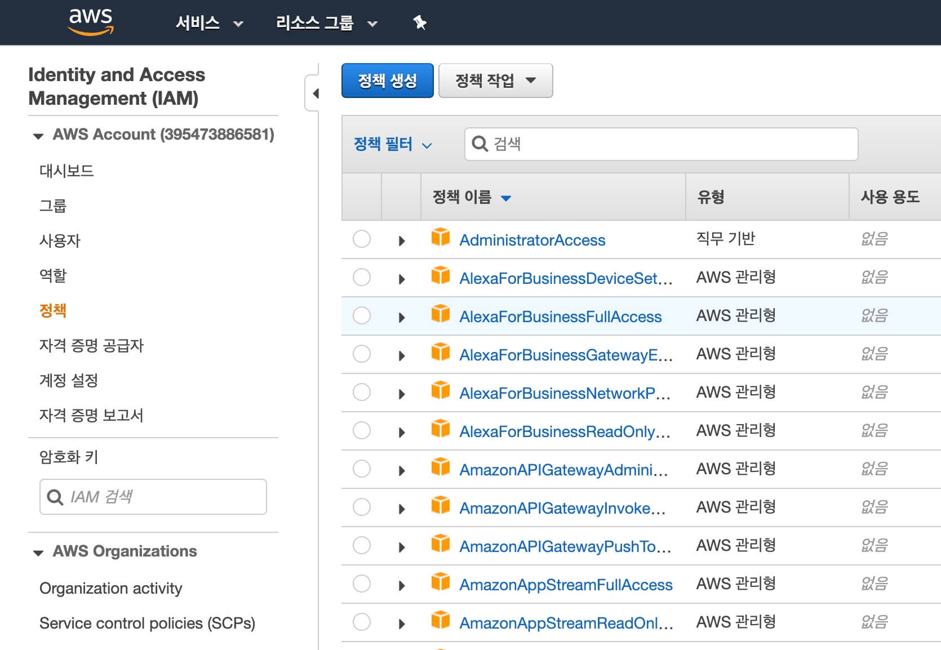Focus the IAM 검색 input field
The image size is (941, 650).
tap(153, 497)
